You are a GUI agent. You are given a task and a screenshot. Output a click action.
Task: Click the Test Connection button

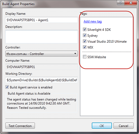(20, 126)
